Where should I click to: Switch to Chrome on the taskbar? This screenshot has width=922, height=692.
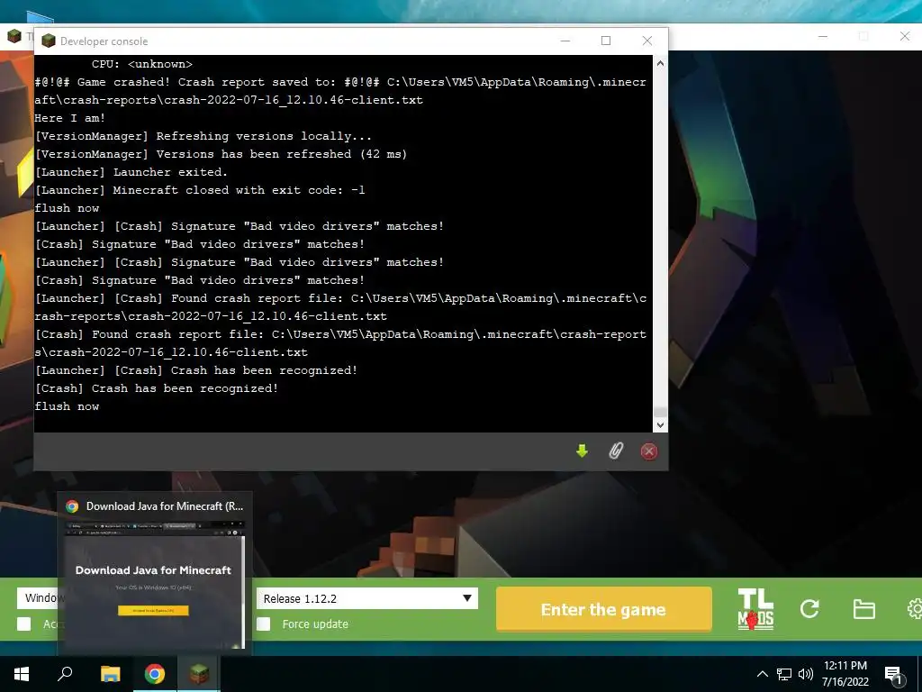pos(155,674)
